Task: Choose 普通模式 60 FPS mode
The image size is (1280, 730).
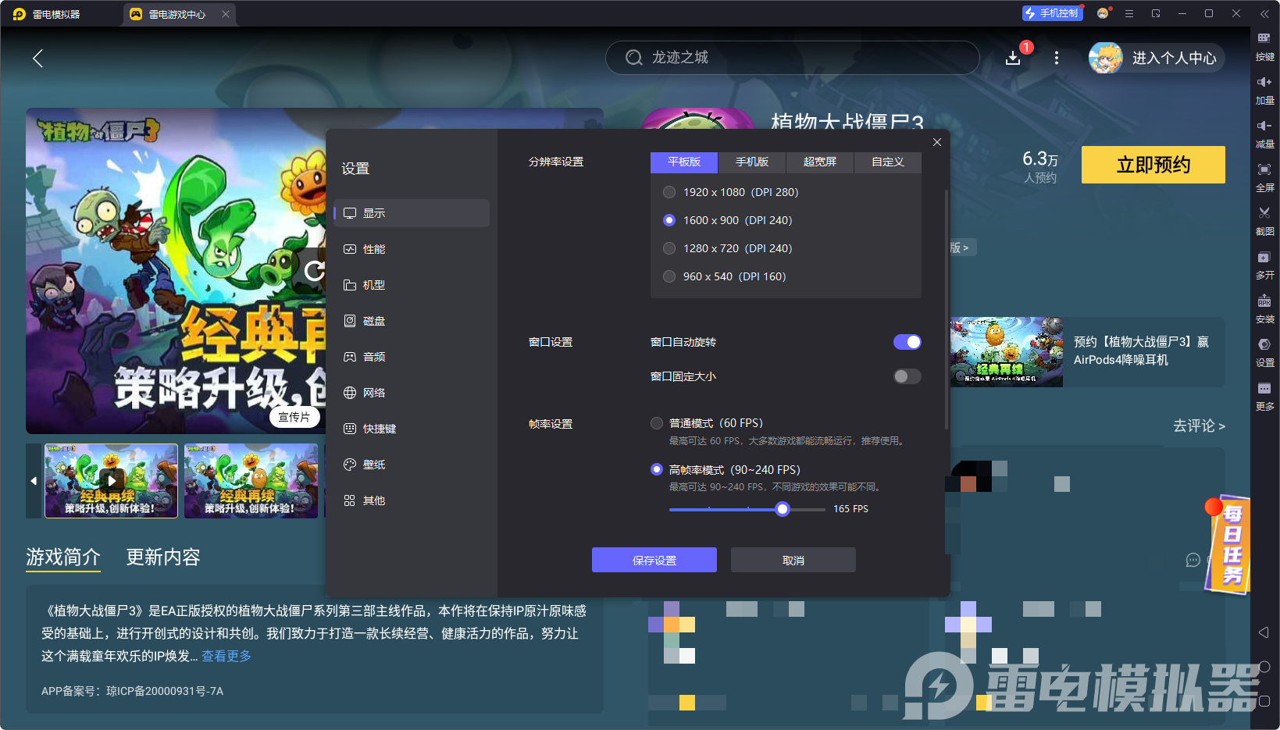Action: point(657,422)
